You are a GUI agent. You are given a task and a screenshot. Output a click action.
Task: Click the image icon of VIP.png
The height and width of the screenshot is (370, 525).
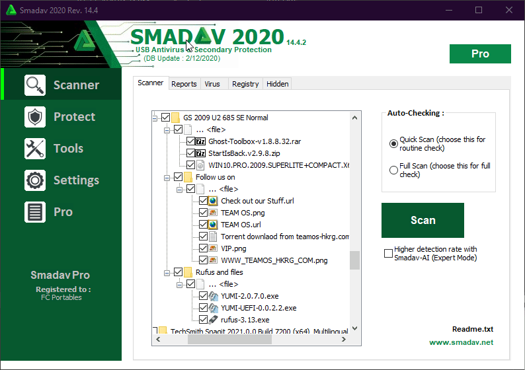pos(213,248)
